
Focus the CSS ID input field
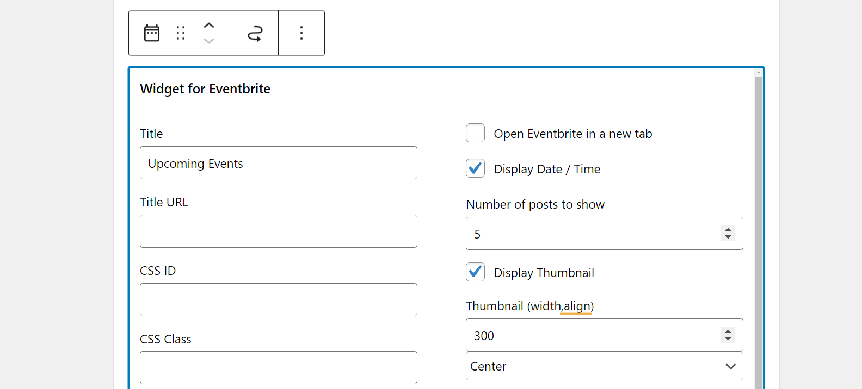click(279, 300)
